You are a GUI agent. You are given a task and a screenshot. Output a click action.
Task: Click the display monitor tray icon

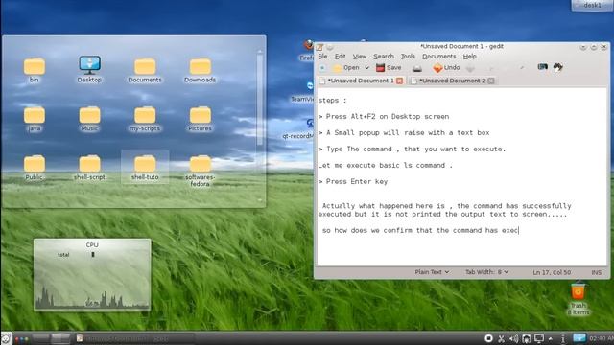539,338
